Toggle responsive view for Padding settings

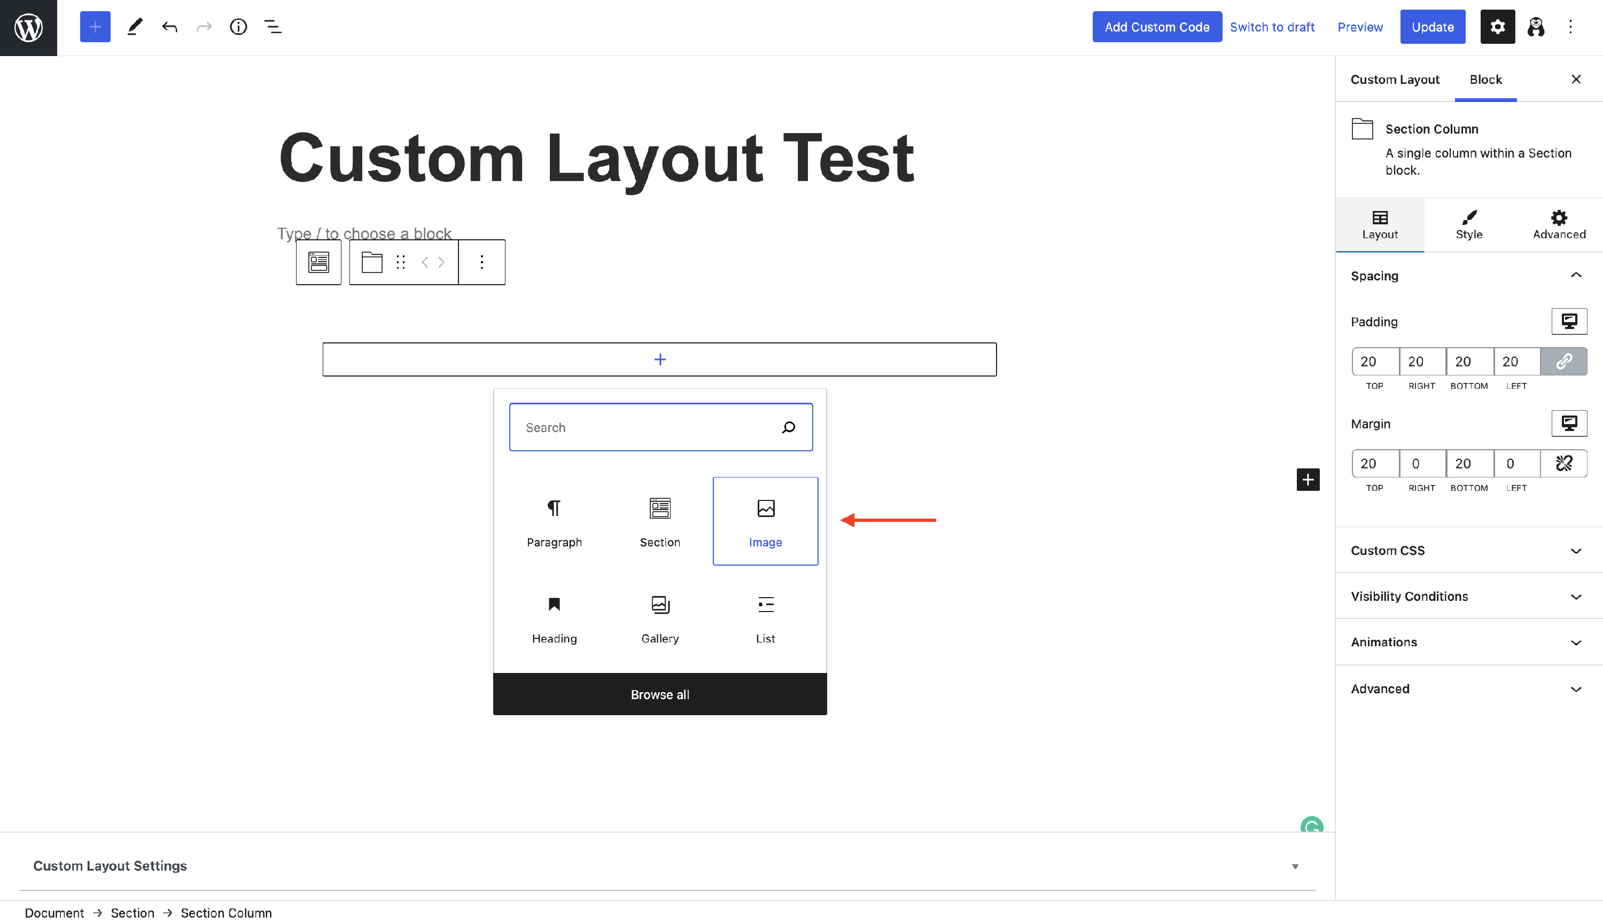tap(1569, 321)
